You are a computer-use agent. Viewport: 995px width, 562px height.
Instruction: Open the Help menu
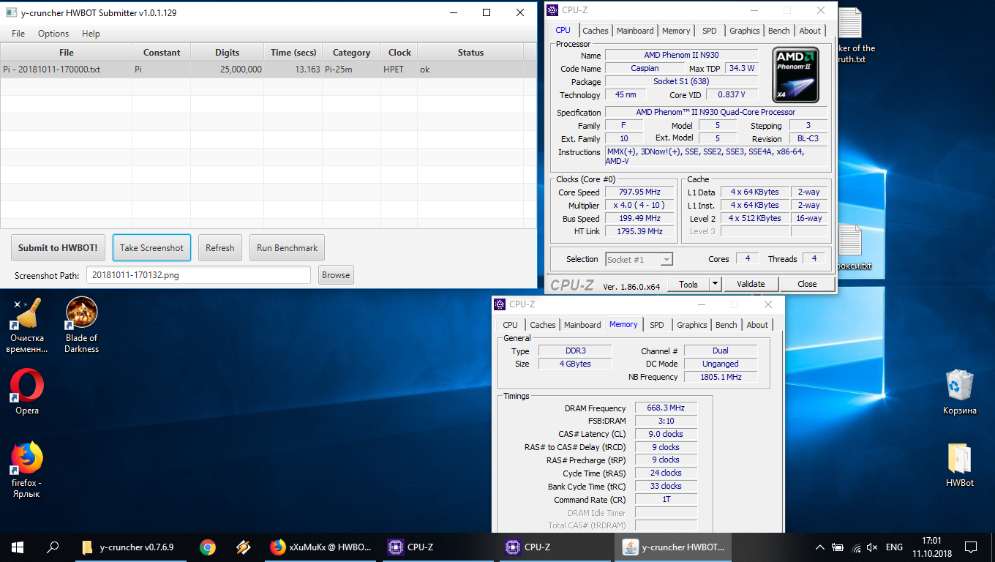91,34
